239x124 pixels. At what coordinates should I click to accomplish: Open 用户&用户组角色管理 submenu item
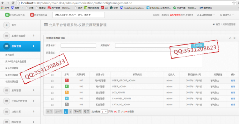point(16,61)
